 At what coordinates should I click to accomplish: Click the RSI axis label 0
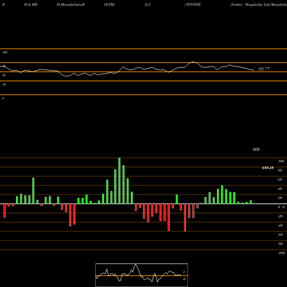(x=3, y=98)
